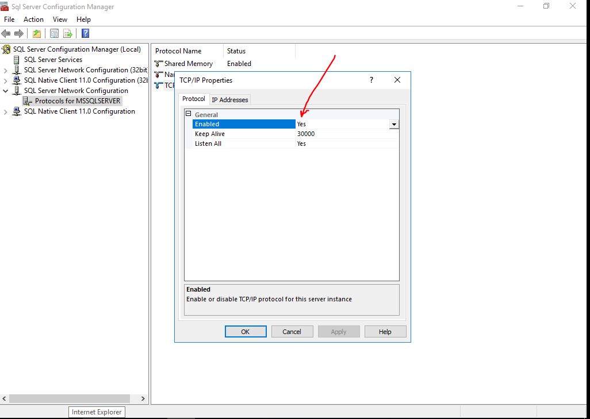Open the Action menu
Viewport: 590px width, 419px height.
(33, 20)
